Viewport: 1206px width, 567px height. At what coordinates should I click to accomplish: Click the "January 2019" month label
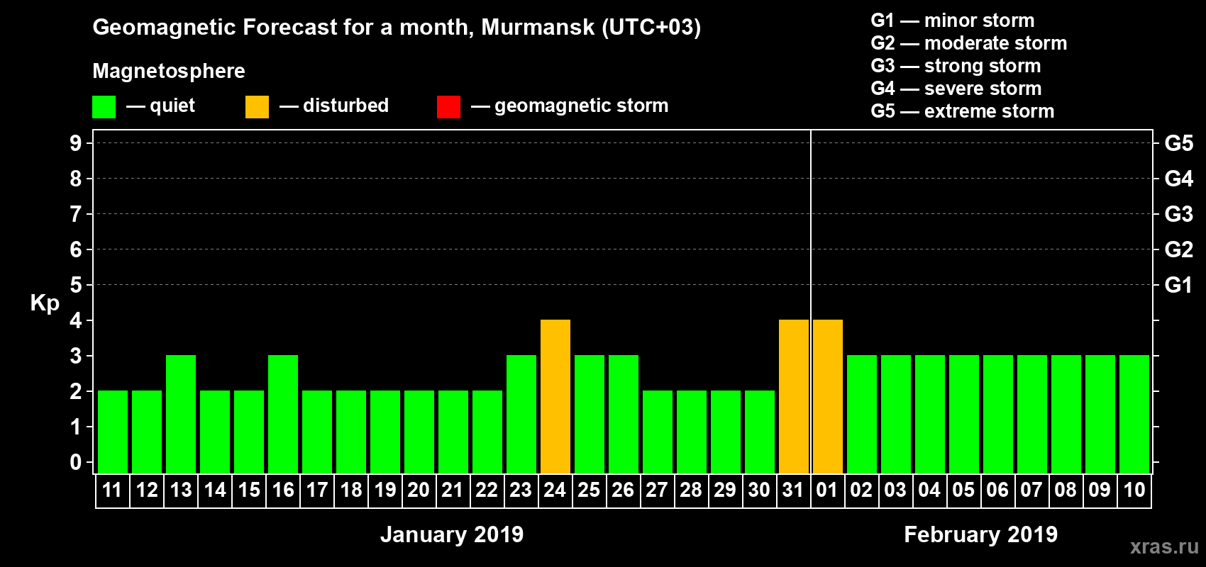(x=452, y=534)
